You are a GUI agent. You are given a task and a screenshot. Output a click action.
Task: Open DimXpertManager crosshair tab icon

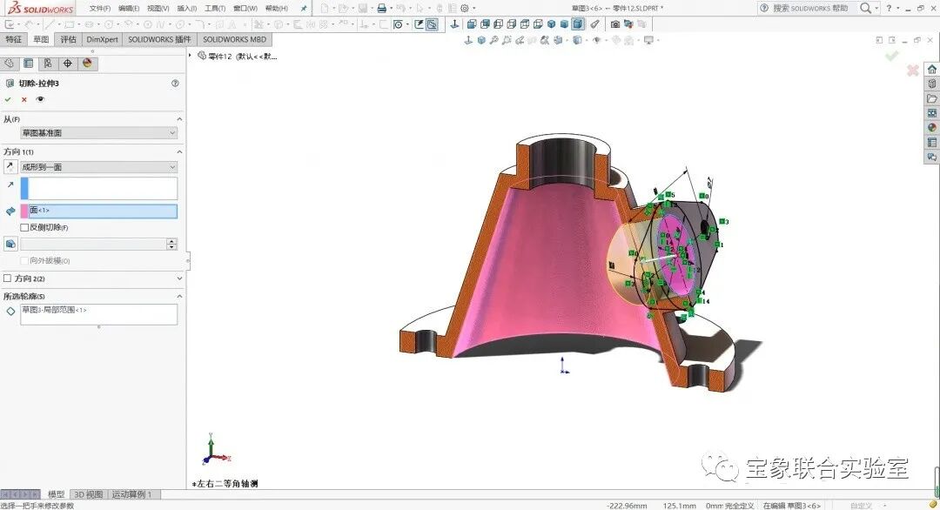click(x=68, y=63)
